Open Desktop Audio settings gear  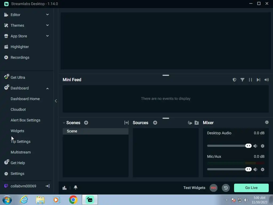coord(263,146)
